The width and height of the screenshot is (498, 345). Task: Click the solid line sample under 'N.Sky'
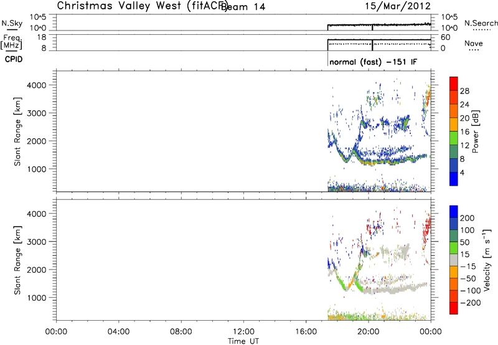pyautogui.click(x=12, y=29)
